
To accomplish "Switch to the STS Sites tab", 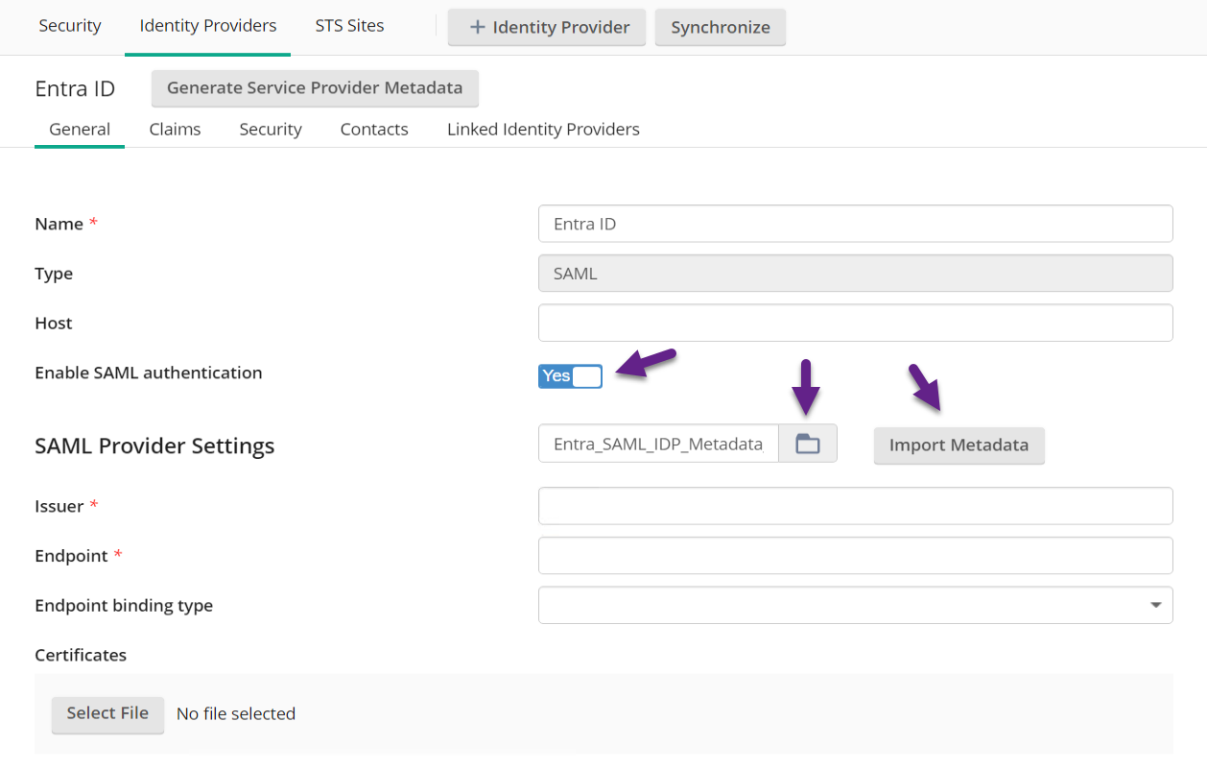I will 349,26.
